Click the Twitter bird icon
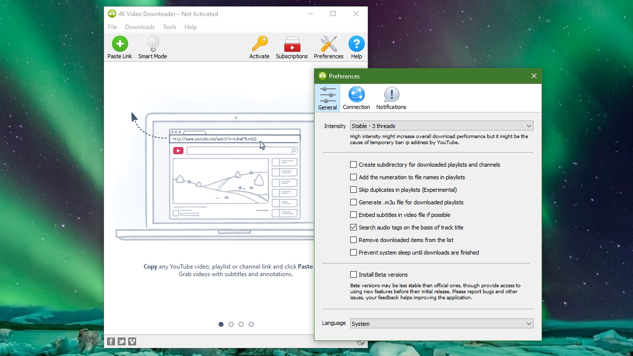Image resolution: width=633 pixels, height=356 pixels. pos(122,341)
